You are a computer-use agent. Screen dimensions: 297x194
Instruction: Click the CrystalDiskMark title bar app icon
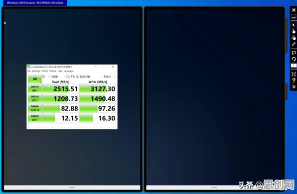tap(28, 67)
